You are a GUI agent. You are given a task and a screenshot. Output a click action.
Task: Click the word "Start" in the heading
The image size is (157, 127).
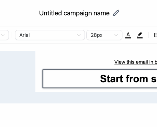click(x=112, y=79)
